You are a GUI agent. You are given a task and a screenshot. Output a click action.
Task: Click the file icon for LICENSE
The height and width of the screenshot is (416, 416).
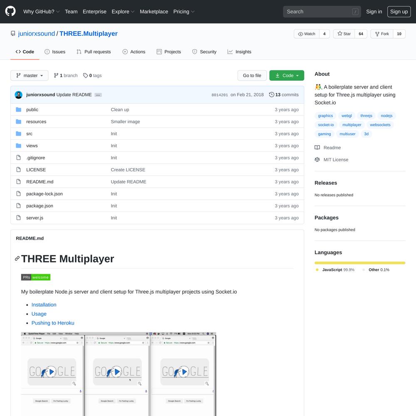coord(19,170)
